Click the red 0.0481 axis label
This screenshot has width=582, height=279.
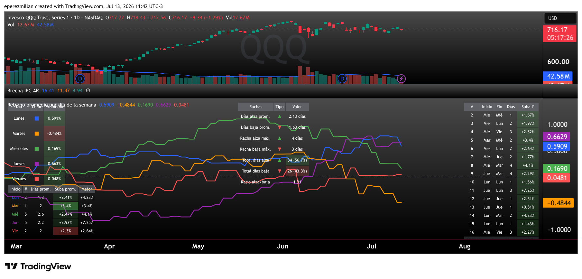pyautogui.click(x=557, y=178)
